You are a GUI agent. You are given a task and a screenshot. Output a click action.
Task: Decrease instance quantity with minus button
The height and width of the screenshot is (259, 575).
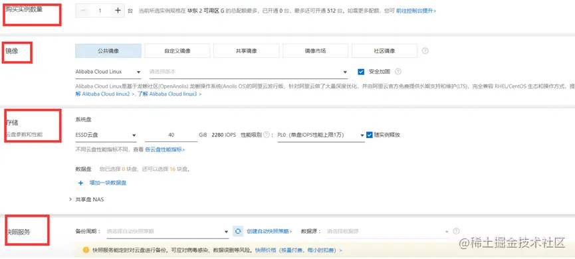tap(83, 11)
